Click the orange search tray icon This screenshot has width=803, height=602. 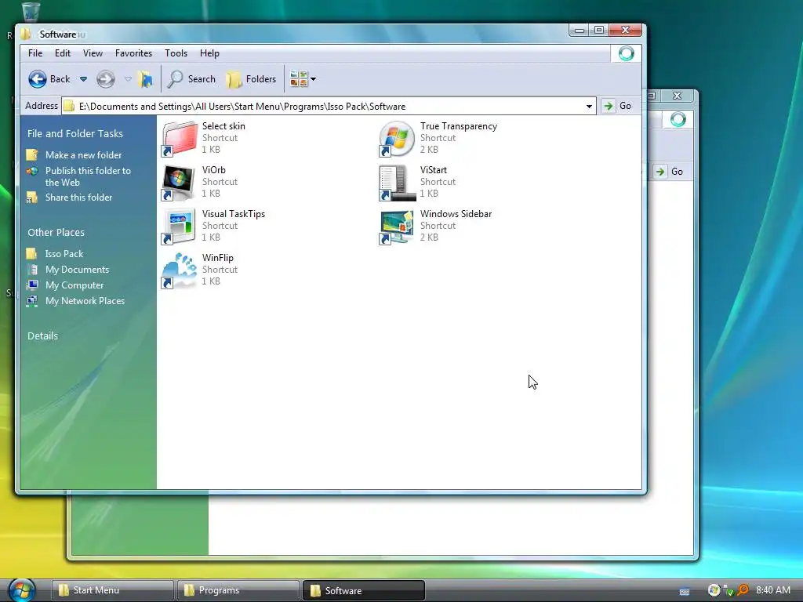click(x=743, y=590)
